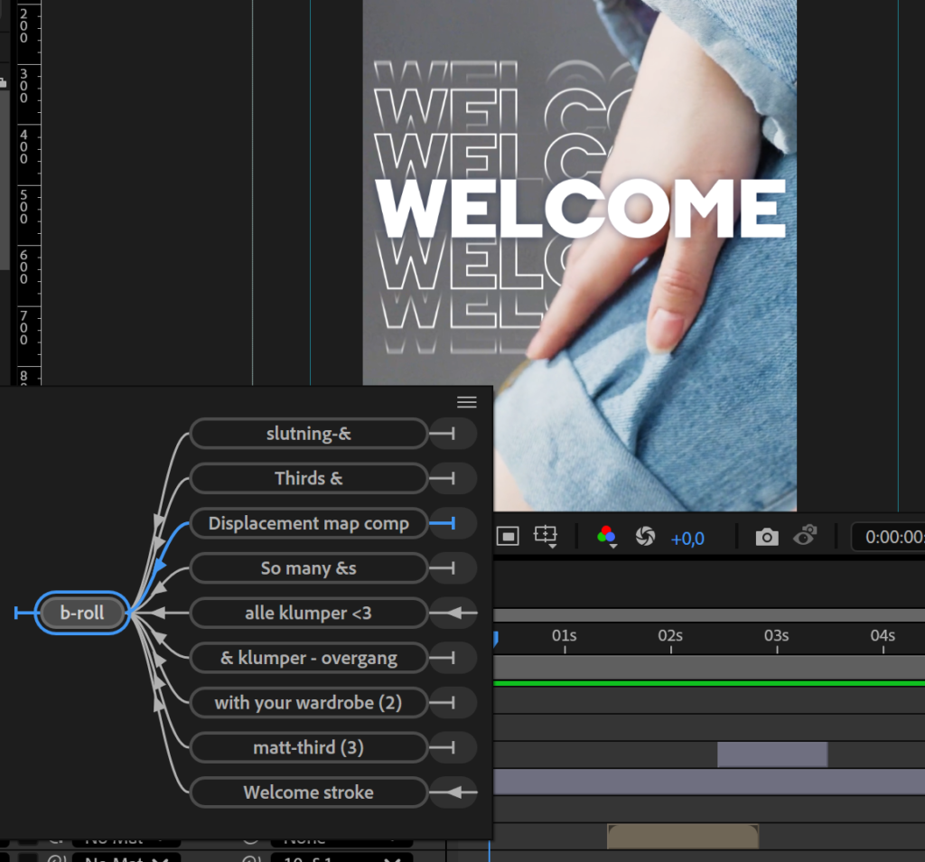
Task: Open region of interest grid options
Action: 545,537
